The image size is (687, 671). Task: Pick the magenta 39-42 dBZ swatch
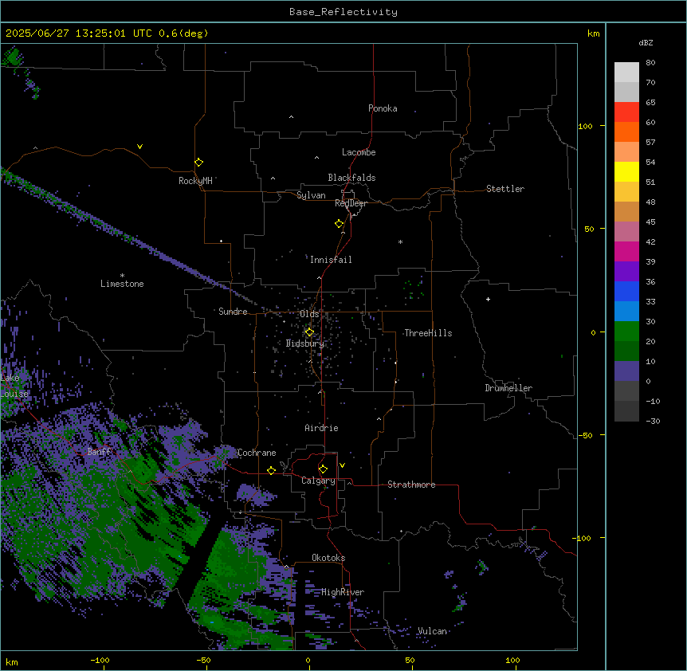[x=626, y=251]
